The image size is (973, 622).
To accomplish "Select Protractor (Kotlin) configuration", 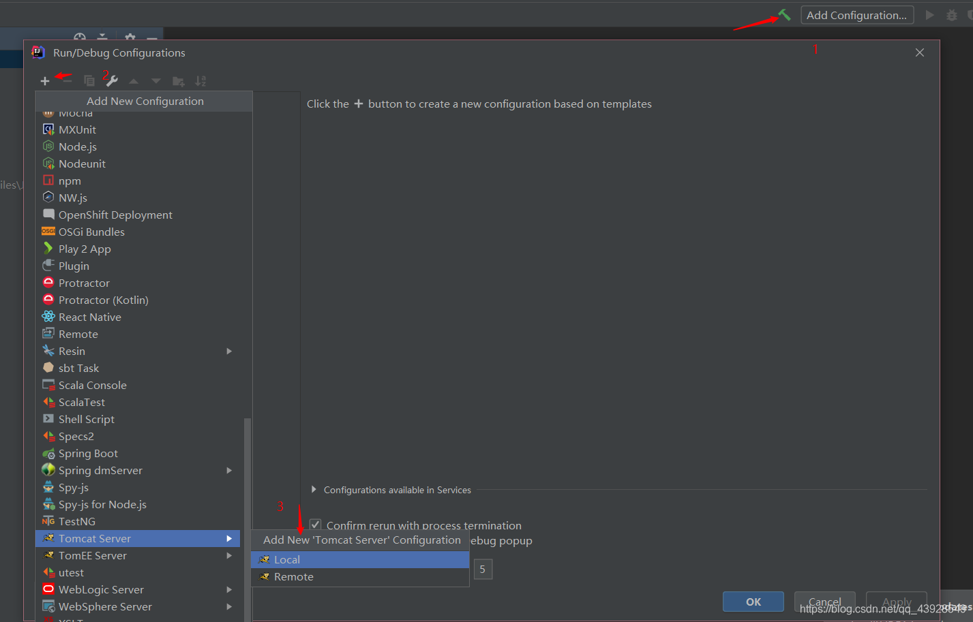I will click(x=138, y=300).
